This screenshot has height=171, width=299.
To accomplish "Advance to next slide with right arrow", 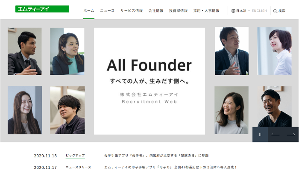I will coord(290,135).
